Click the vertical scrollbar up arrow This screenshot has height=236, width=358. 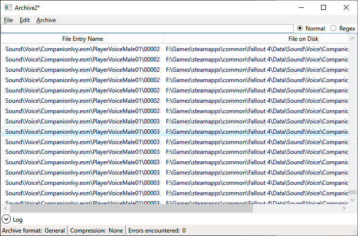click(352, 38)
